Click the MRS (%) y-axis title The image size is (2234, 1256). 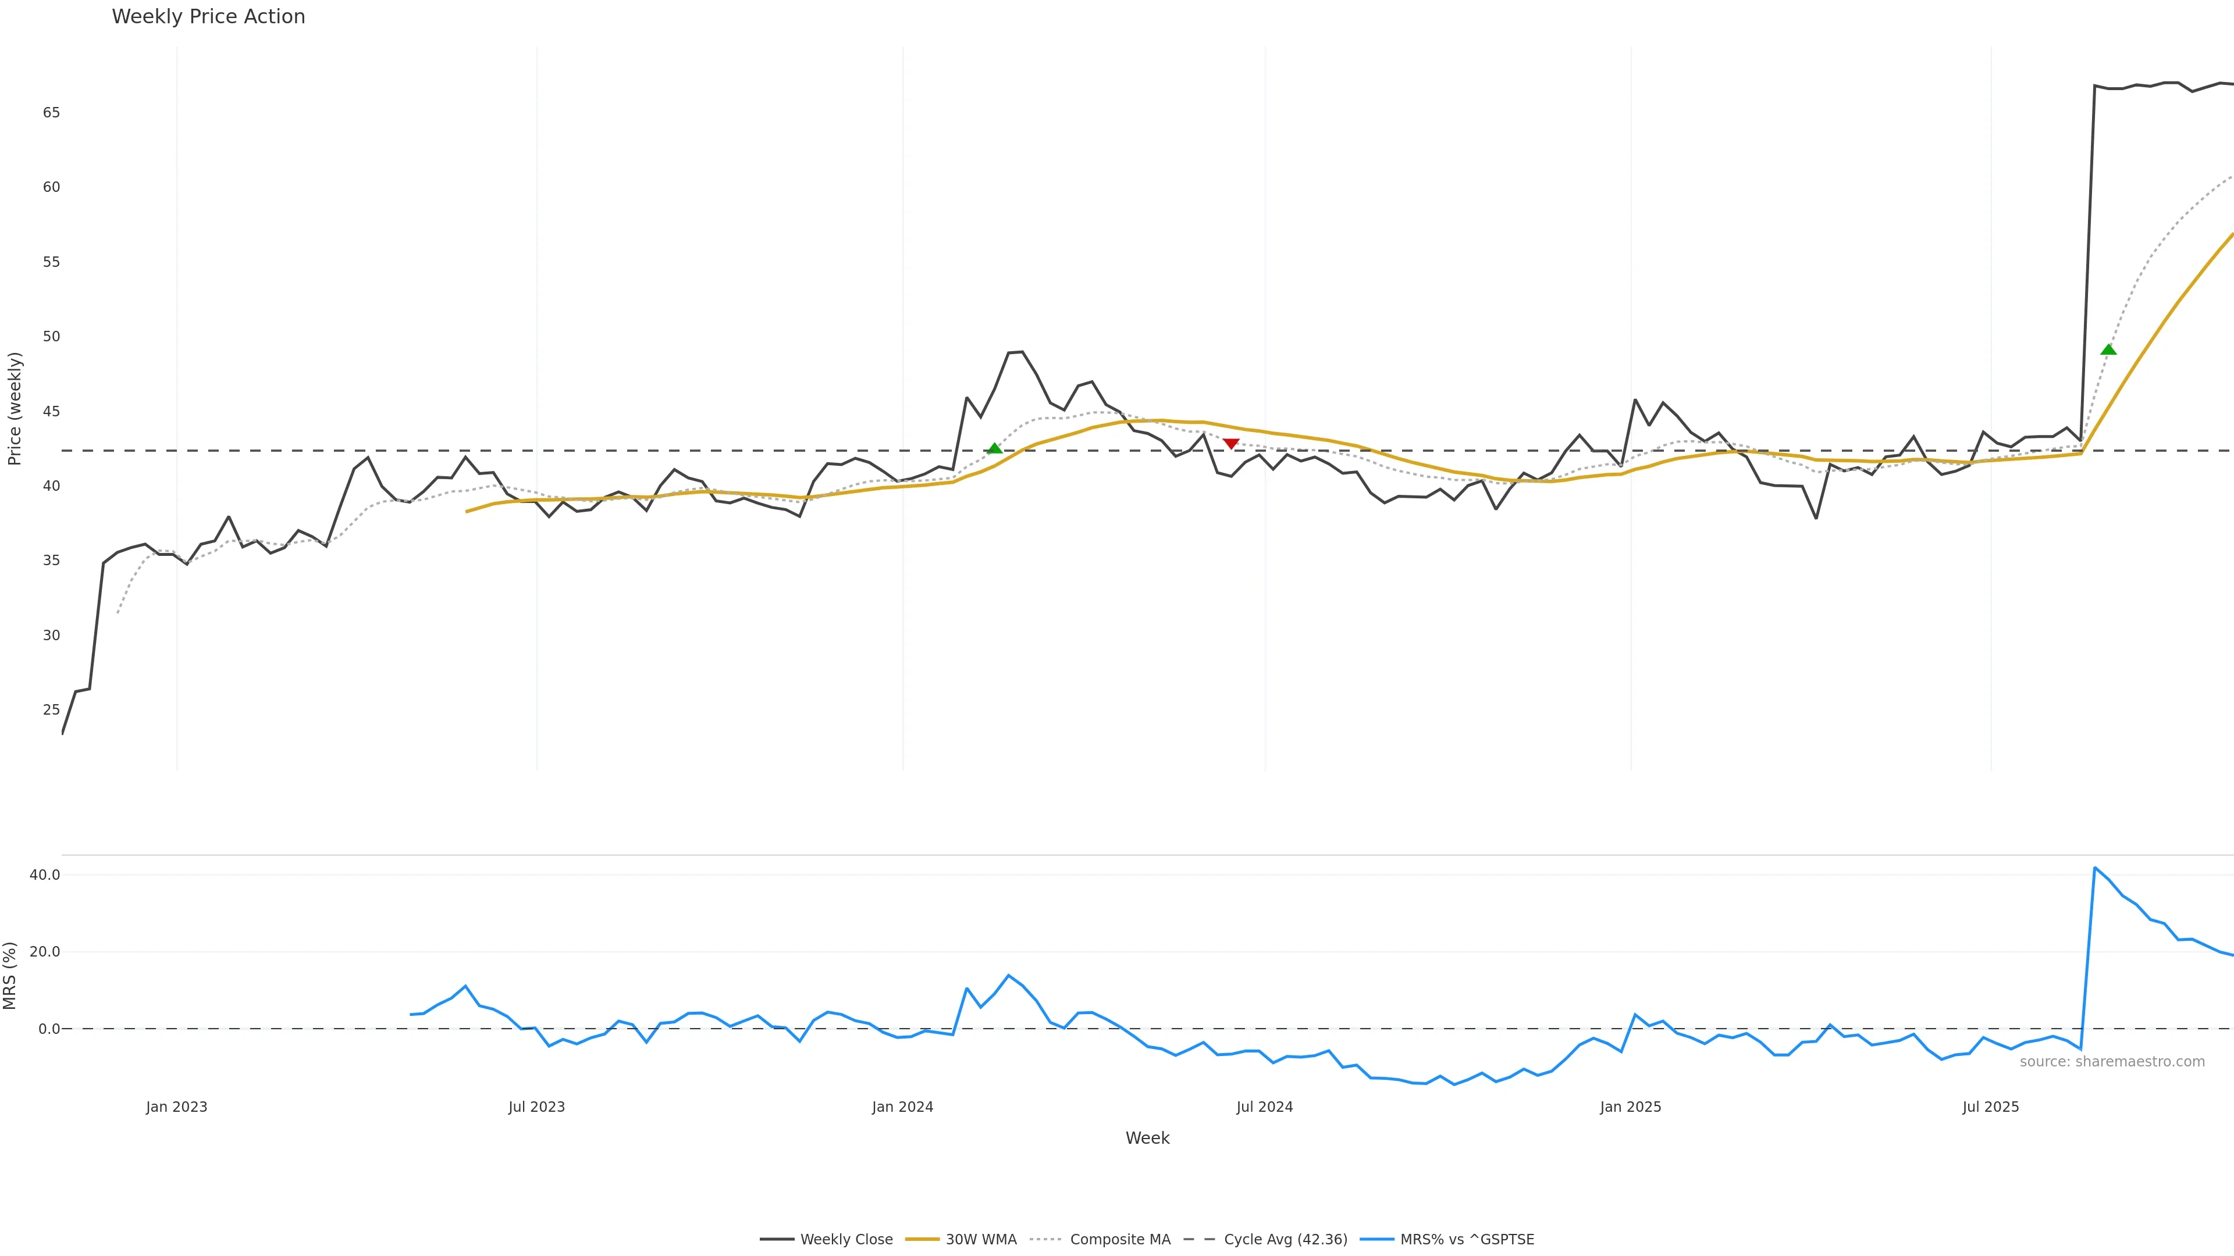pyautogui.click(x=10, y=975)
